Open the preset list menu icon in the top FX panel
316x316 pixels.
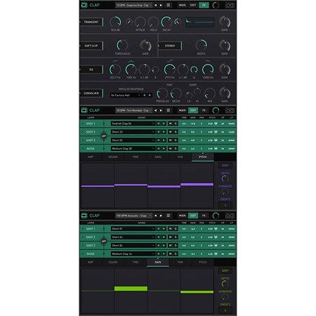click(x=169, y=5)
